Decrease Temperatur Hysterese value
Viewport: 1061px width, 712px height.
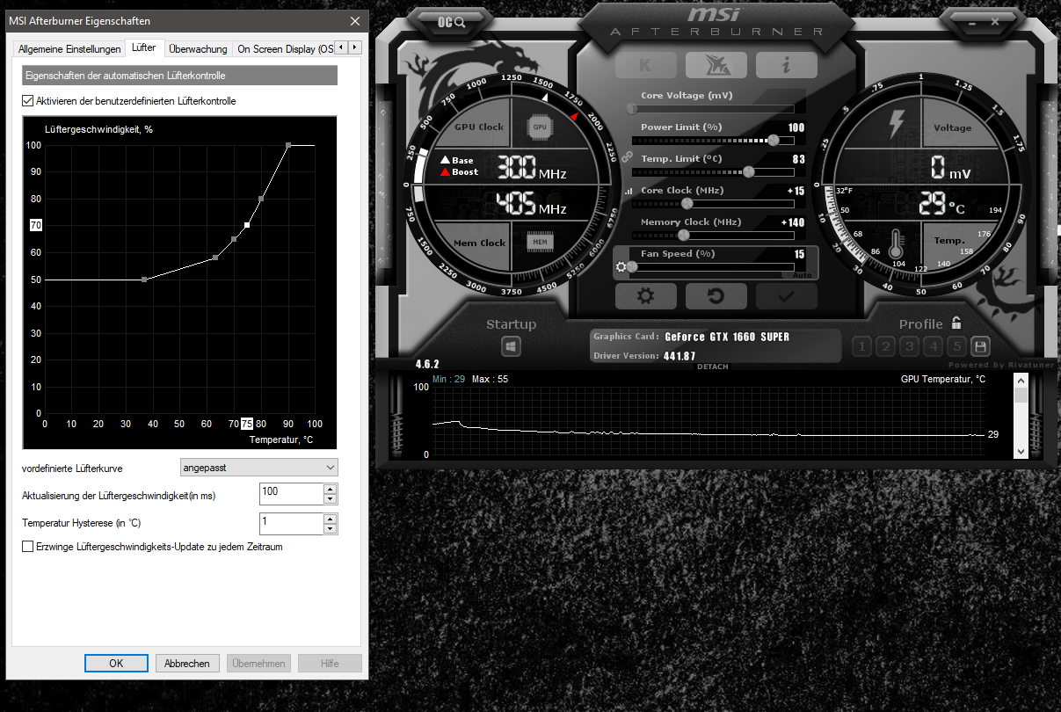tap(330, 530)
